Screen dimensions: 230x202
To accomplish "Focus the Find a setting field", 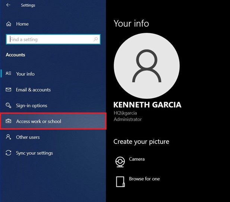I will pyautogui.click(x=53, y=39).
